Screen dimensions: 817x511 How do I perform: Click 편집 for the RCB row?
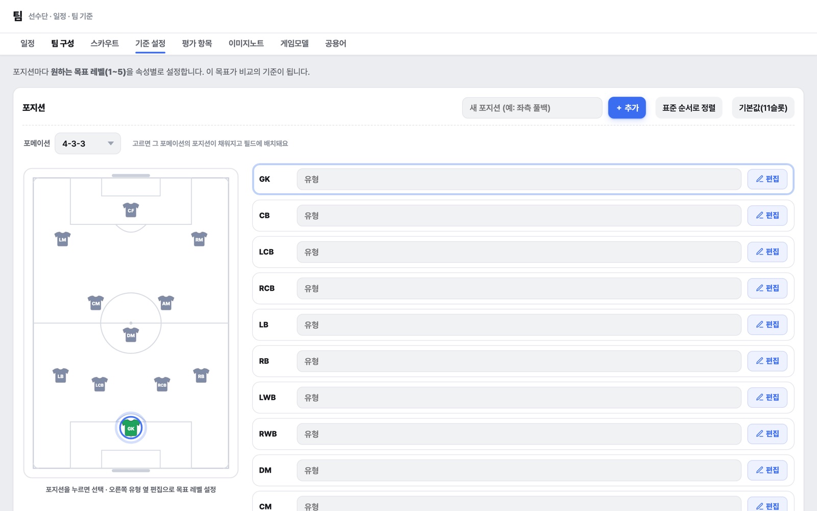[767, 288]
